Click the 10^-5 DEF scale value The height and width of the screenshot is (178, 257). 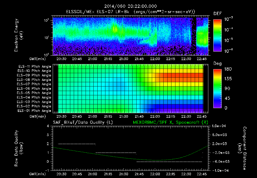click(228, 40)
